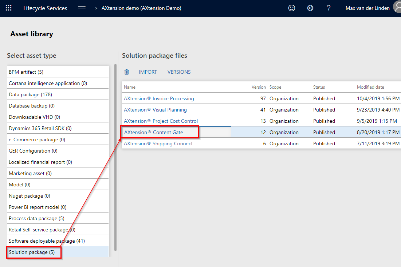Screen dimensions: 401x267
Task: Select Data package (178) asset type
Action: pyautogui.click(x=30, y=94)
